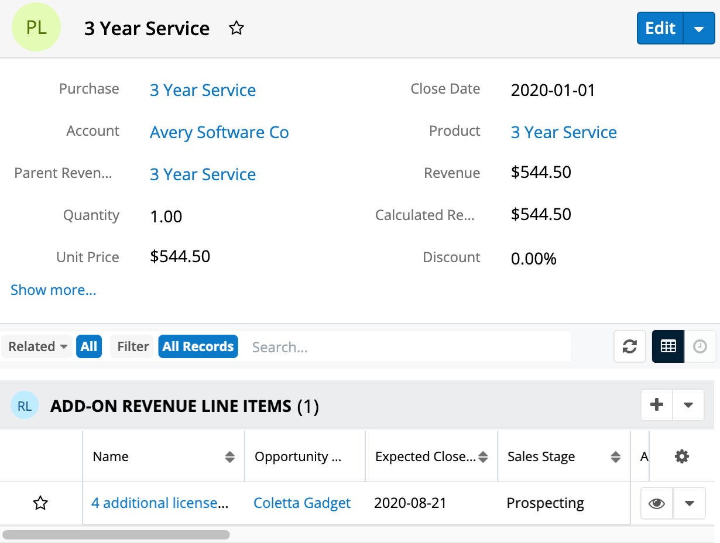This screenshot has width=720, height=543.
Task: Open the Edit button dropdown arrow
Action: (699, 29)
